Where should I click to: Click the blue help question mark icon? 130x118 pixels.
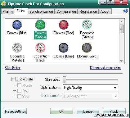click(125, 11)
